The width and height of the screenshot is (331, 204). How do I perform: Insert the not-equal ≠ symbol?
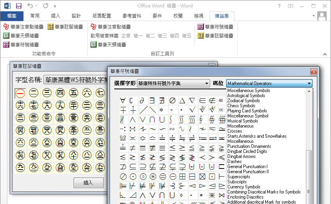(x=133, y=148)
